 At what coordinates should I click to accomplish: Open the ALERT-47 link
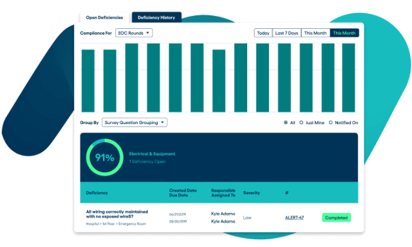point(294,217)
